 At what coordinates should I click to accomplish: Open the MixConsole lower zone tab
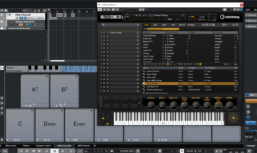pos(11,146)
